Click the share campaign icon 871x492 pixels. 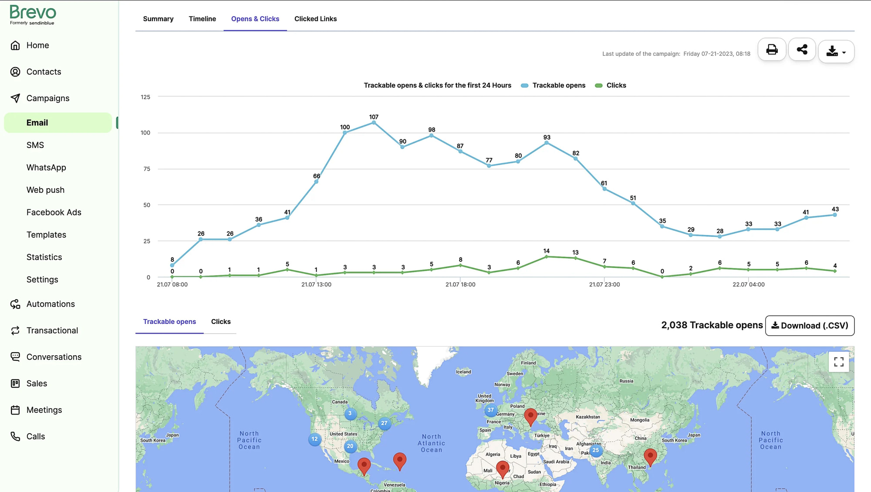tap(802, 49)
